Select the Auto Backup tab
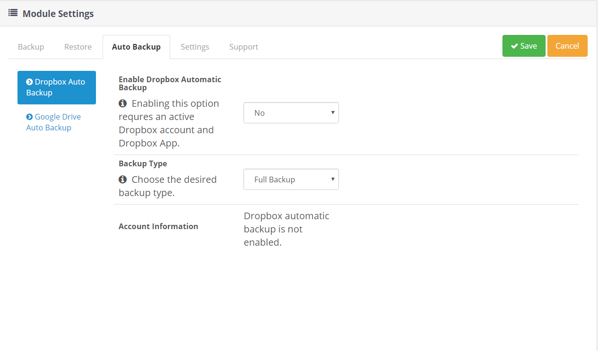Screen dimensions: 598x351 click(x=136, y=47)
